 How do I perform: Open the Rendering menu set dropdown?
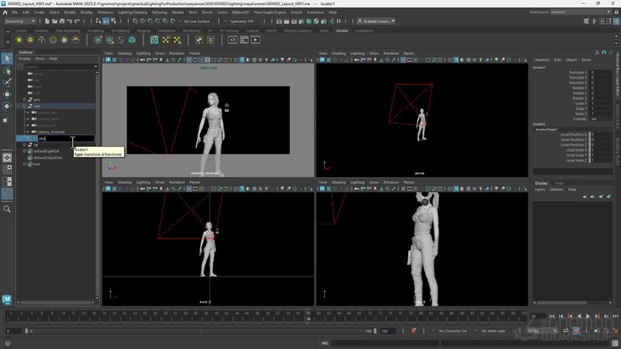20,21
